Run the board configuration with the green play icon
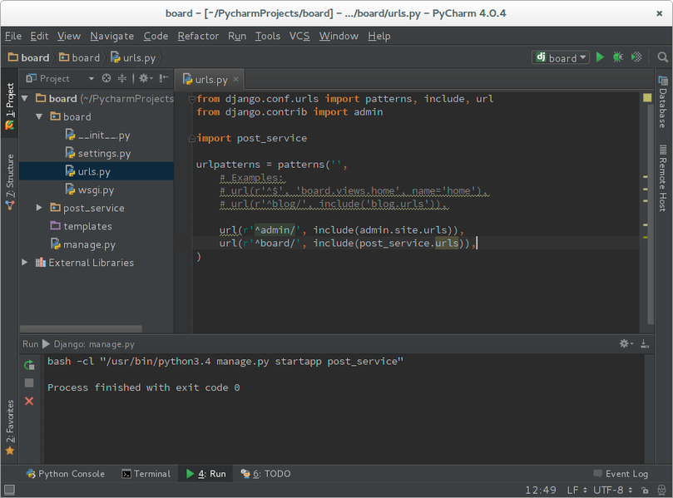 click(600, 57)
